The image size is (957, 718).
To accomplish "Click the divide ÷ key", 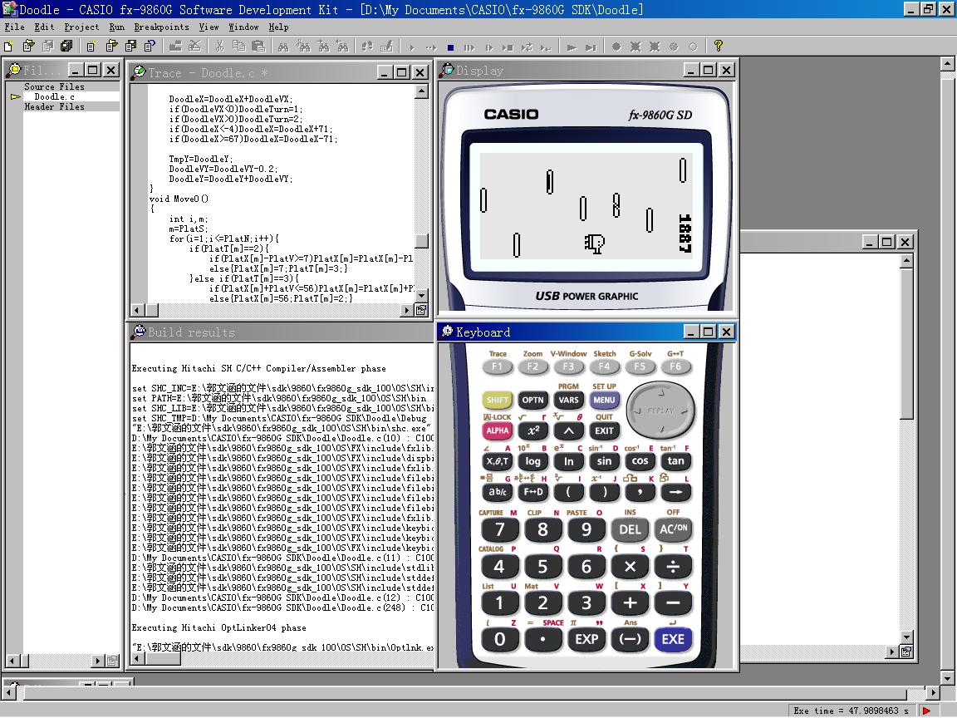I will coord(673,567).
